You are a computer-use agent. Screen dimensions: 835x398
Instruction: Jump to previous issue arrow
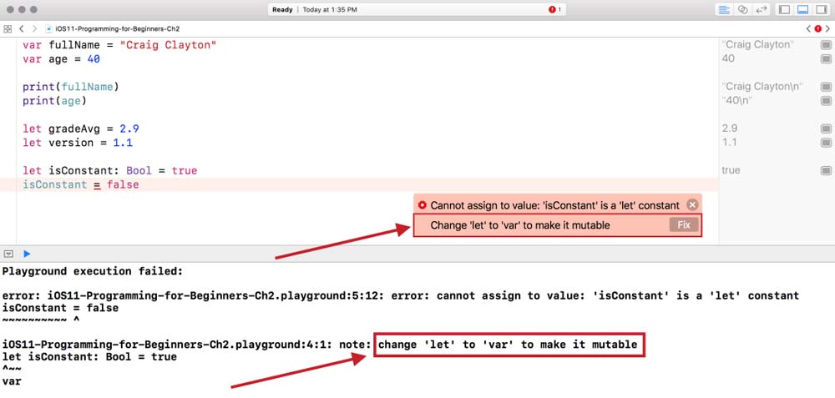(808, 28)
